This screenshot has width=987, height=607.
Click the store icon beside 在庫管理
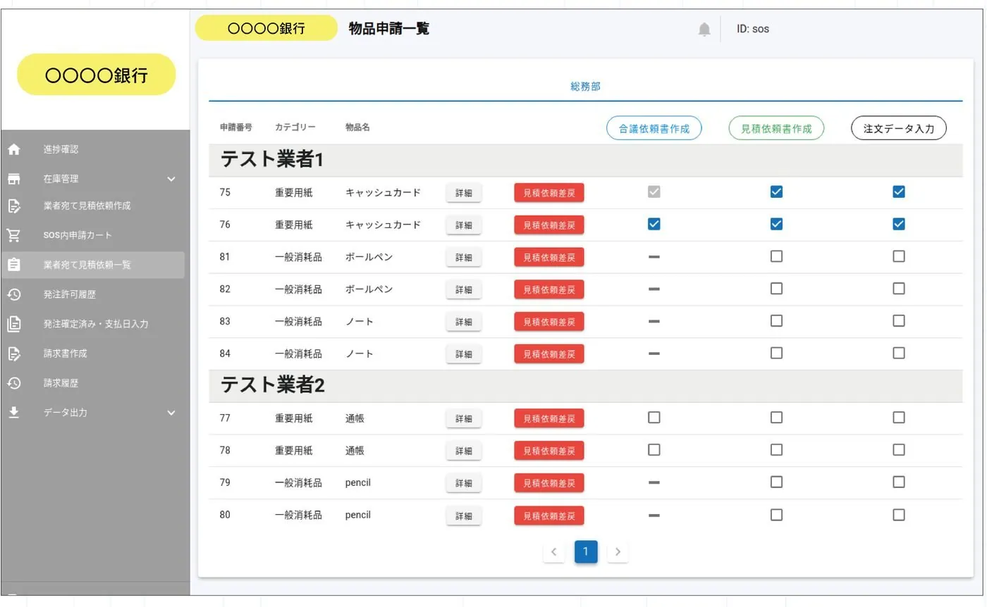pos(14,179)
